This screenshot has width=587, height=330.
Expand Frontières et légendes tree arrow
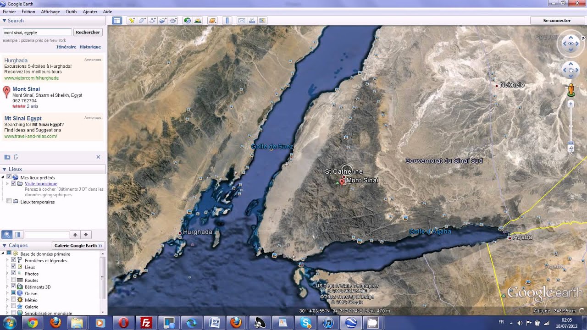coord(7,260)
